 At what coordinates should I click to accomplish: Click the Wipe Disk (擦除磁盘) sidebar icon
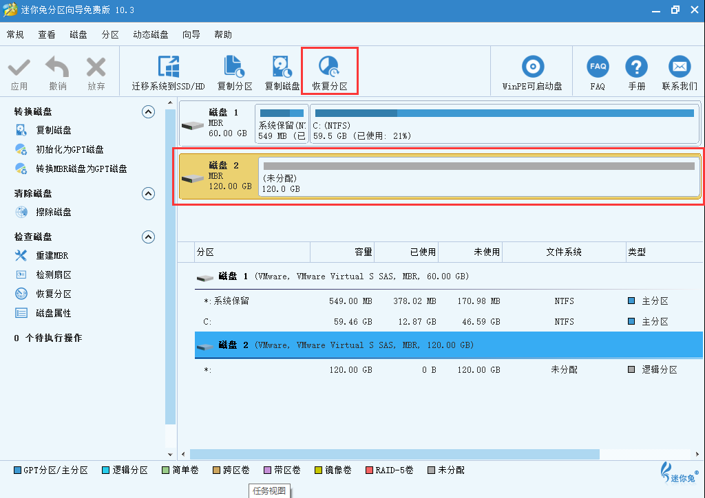[21, 212]
